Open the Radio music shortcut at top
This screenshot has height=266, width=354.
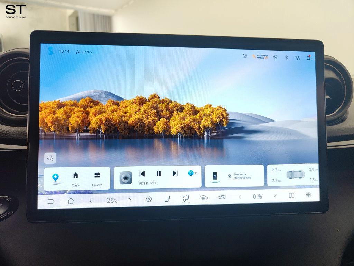tap(84, 52)
